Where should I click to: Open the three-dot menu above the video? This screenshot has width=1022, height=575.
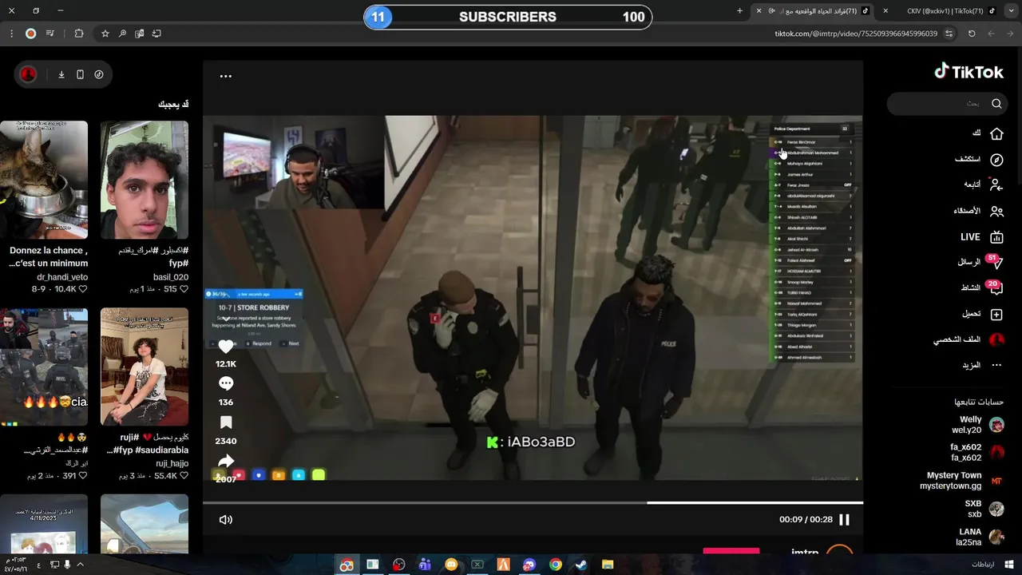pyautogui.click(x=226, y=76)
